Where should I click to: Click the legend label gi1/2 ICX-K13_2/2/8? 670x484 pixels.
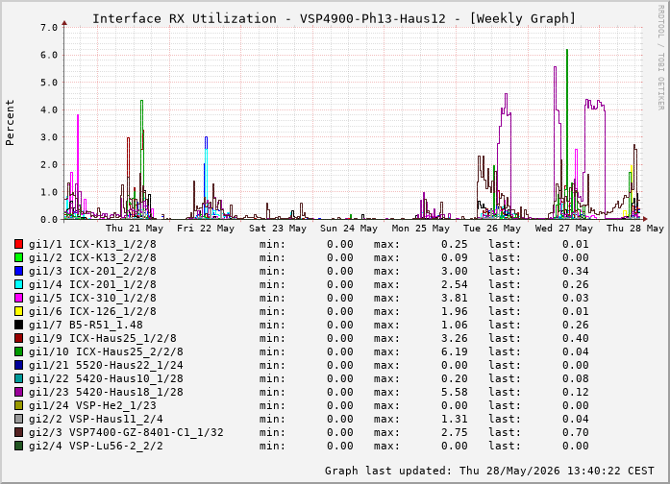92,257
